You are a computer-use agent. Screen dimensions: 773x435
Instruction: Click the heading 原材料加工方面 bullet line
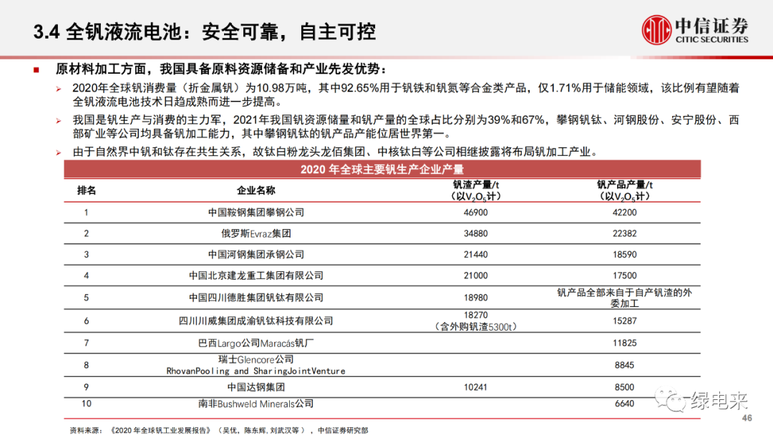pos(221,69)
